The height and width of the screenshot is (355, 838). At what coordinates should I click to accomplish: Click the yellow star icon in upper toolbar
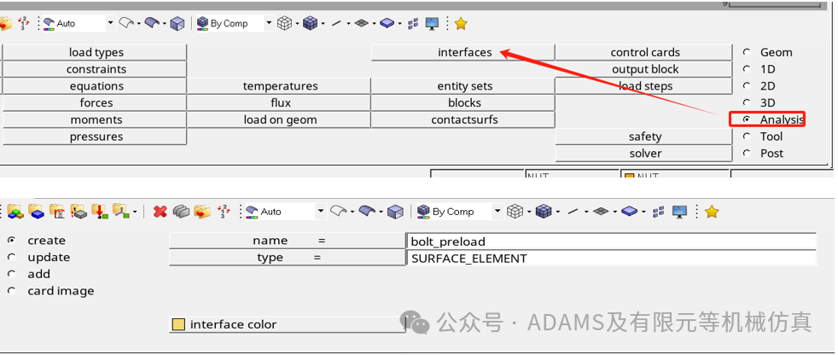tap(461, 24)
